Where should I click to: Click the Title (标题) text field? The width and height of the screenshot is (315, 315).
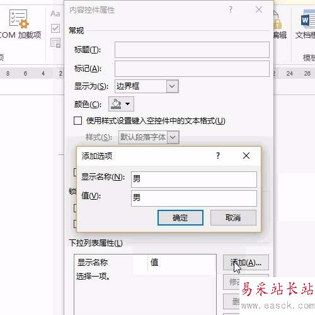pos(192,50)
